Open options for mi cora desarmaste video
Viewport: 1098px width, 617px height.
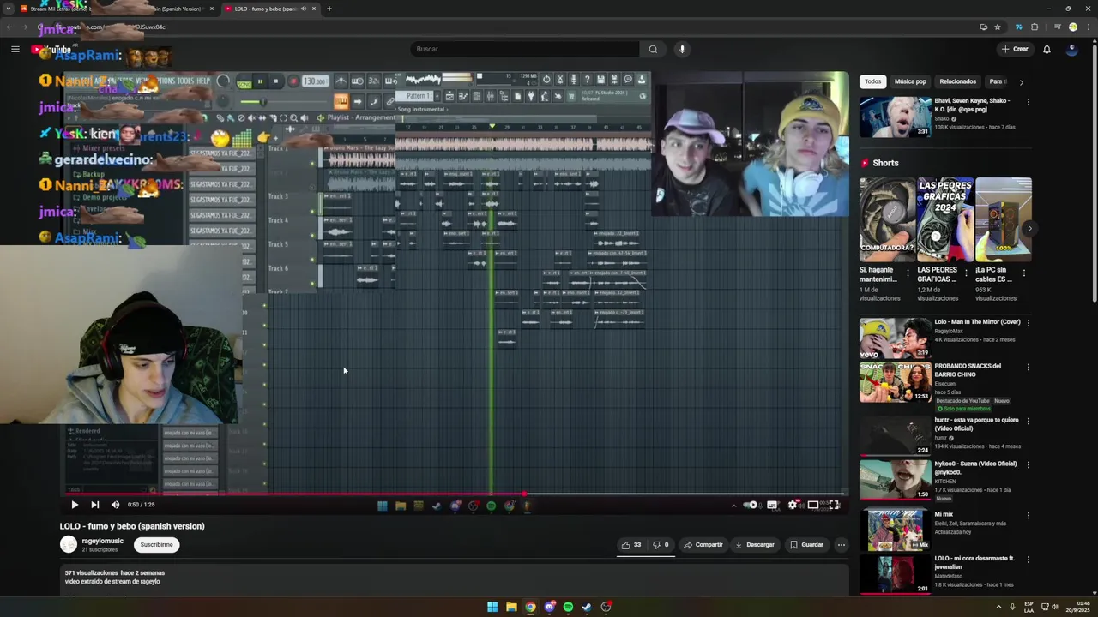pos(1029,560)
